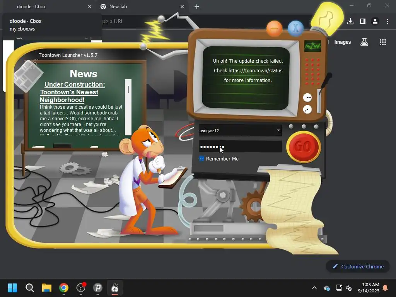The image size is (396, 297).
Task: Open Chrome profile icon
Action: tap(375, 22)
